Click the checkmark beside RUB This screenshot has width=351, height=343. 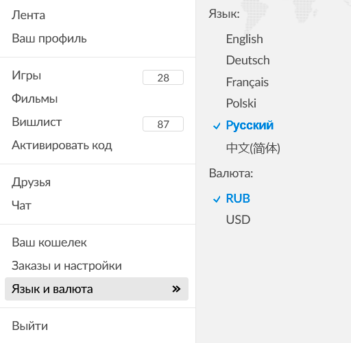click(x=217, y=199)
